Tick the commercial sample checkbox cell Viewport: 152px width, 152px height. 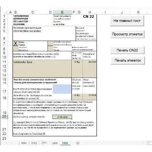50,43
